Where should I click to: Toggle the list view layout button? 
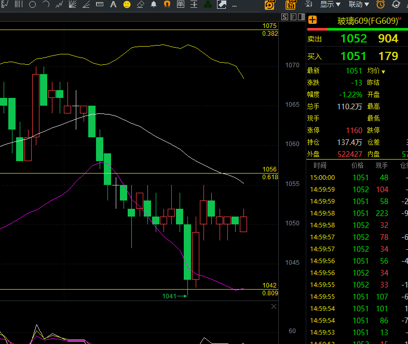[293, 17]
